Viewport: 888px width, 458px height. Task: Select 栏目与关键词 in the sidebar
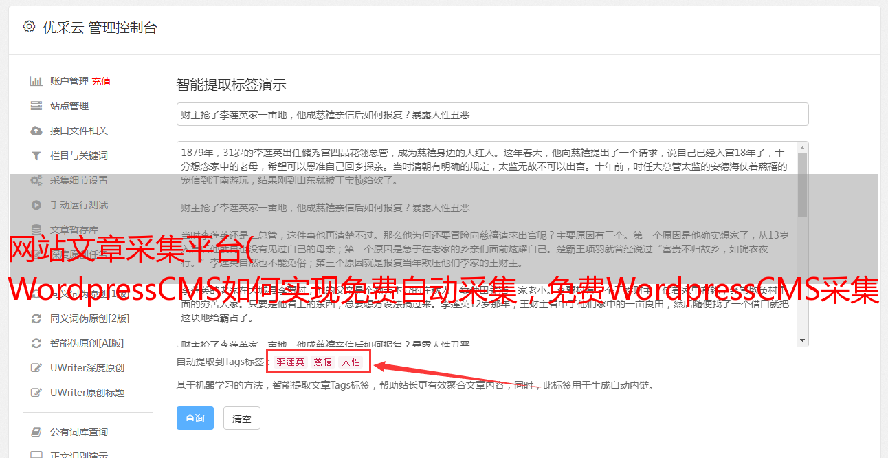coord(79,155)
